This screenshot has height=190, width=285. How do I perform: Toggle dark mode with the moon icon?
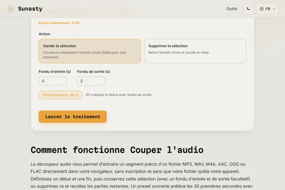[x=248, y=9]
